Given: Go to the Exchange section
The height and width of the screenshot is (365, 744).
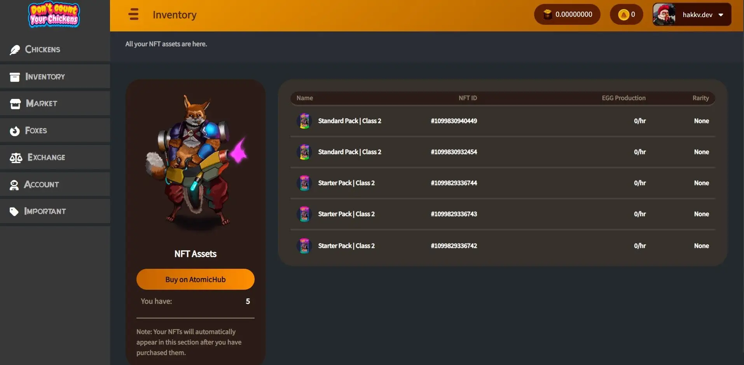Looking at the screenshot, I should 46,157.
